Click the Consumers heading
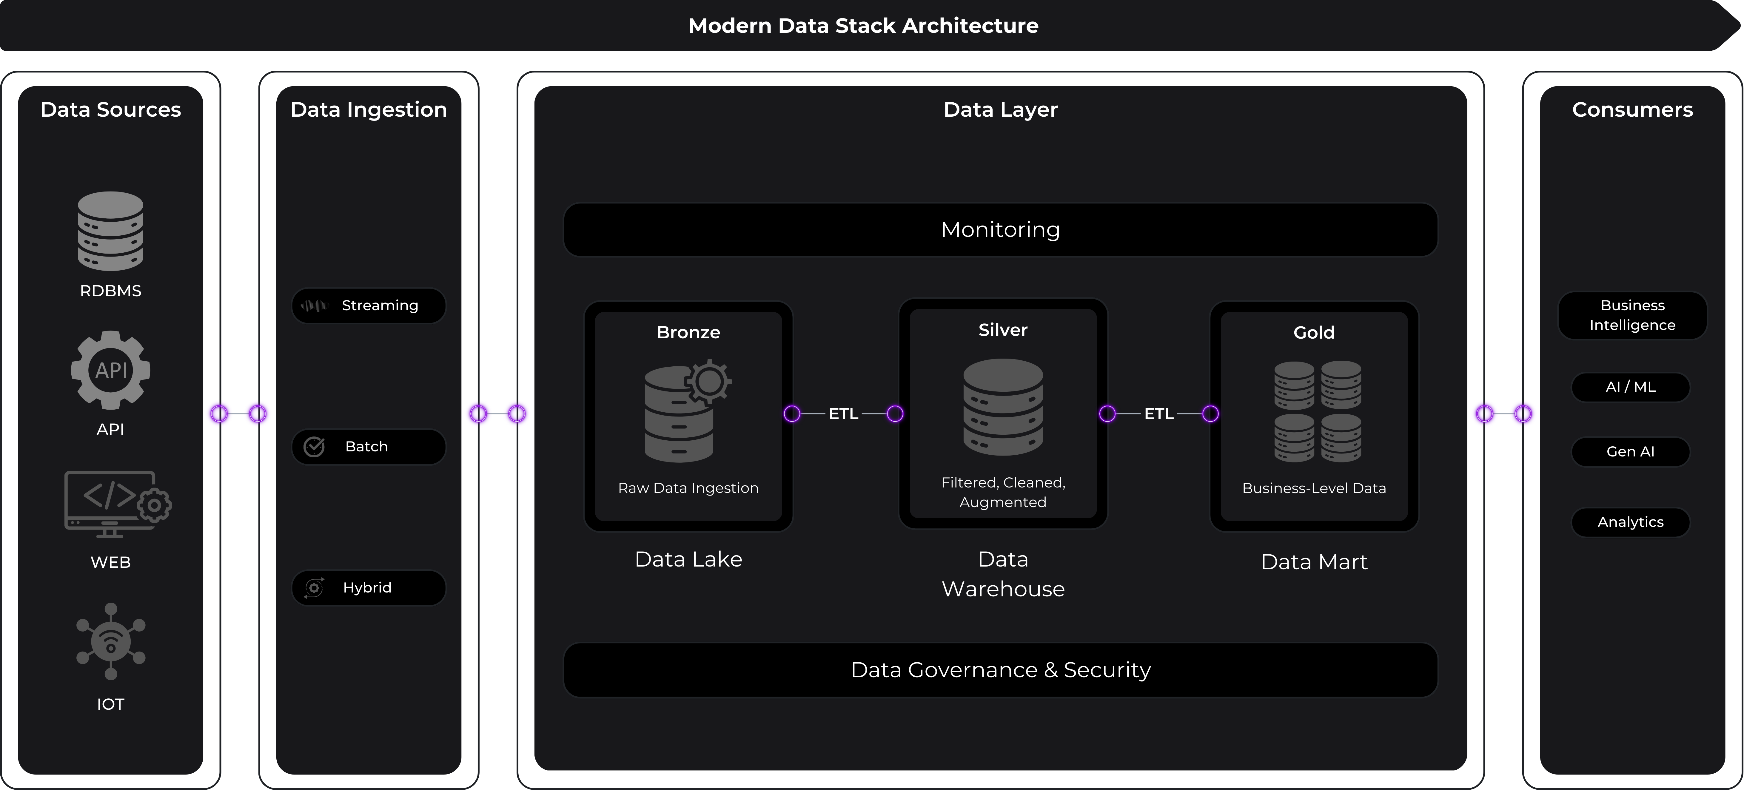The height and width of the screenshot is (790, 1744). [x=1632, y=110]
